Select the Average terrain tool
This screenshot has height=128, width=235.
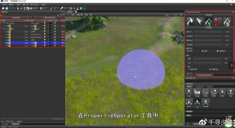(197, 92)
